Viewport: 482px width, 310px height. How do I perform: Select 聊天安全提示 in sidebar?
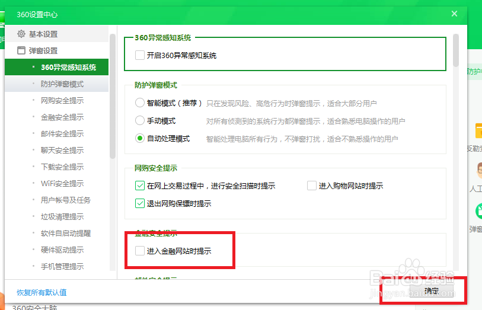coord(56,150)
